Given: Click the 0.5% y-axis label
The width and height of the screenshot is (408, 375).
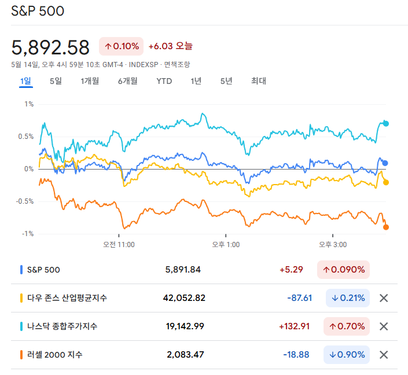Looking at the screenshot, I should click(26, 137).
